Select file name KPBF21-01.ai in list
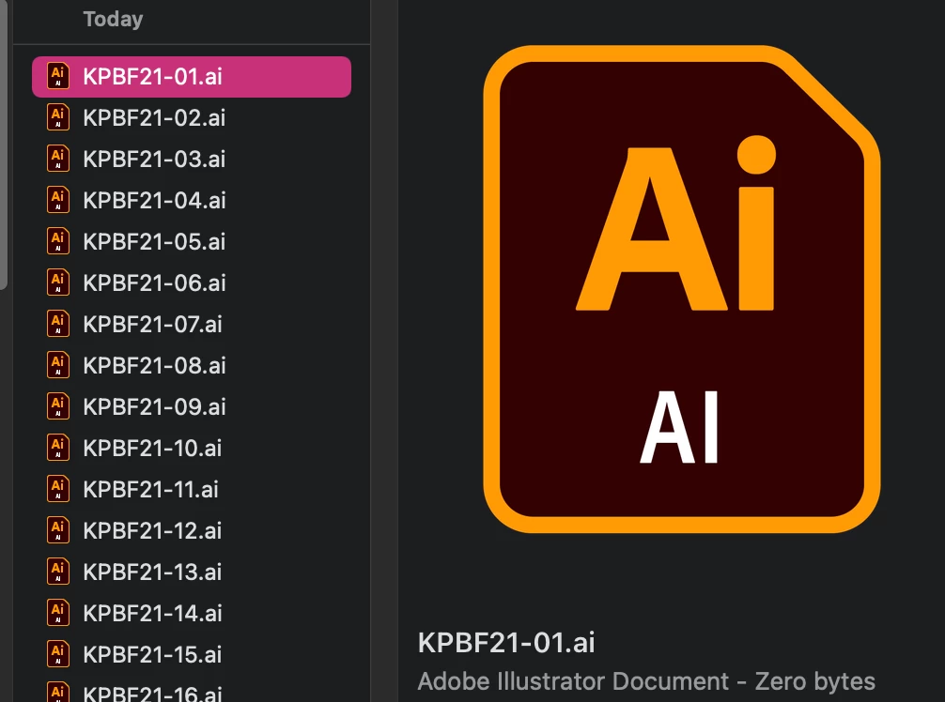 (x=152, y=76)
